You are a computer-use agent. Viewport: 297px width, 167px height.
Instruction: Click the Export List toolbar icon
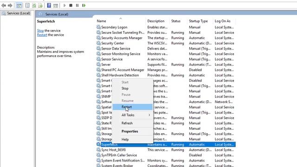click(x=40, y=6)
